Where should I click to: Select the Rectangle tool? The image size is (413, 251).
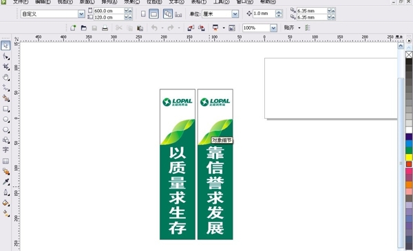point(6,109)
